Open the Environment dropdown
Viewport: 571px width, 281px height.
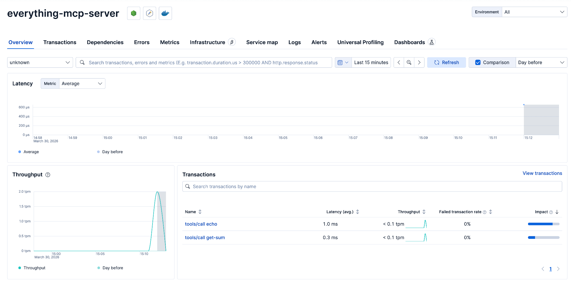pos(534,12)
